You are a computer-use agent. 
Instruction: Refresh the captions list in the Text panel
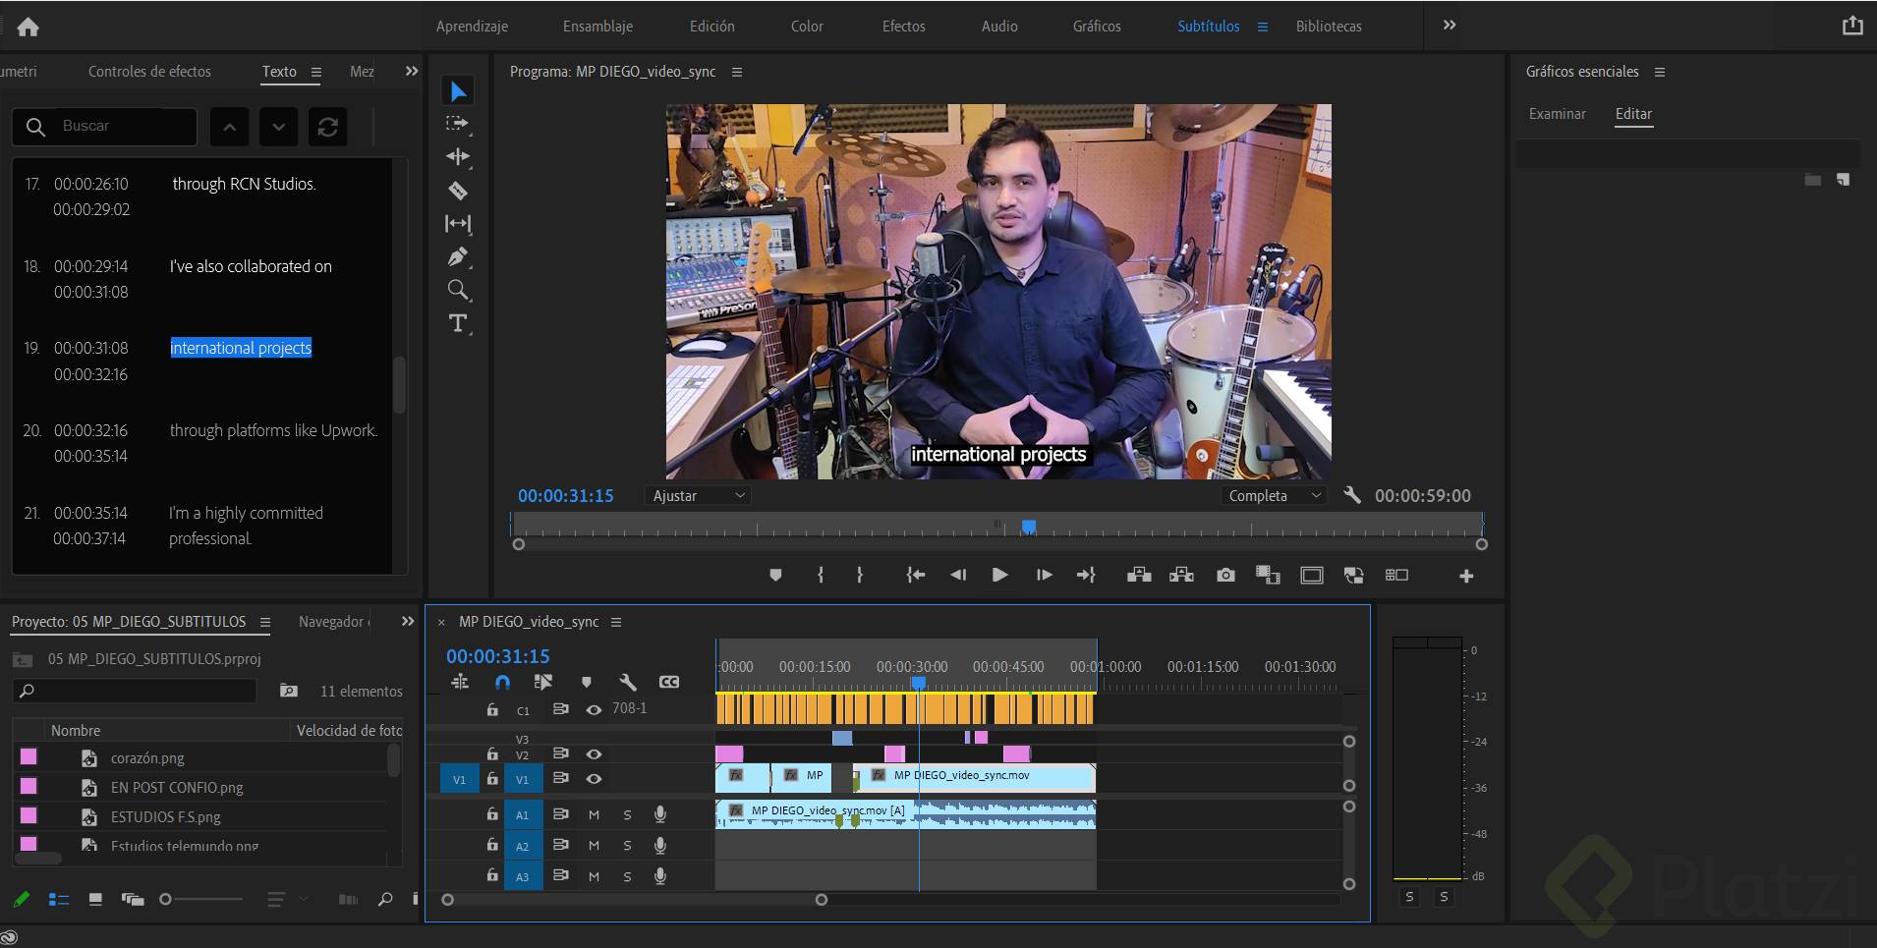(328, 127)
